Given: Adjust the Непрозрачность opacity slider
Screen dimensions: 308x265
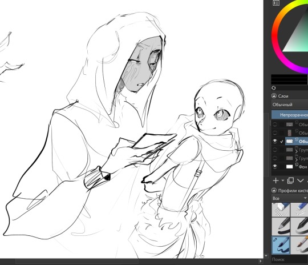Looking at the screenshot, I should click(x=290, y=115).
